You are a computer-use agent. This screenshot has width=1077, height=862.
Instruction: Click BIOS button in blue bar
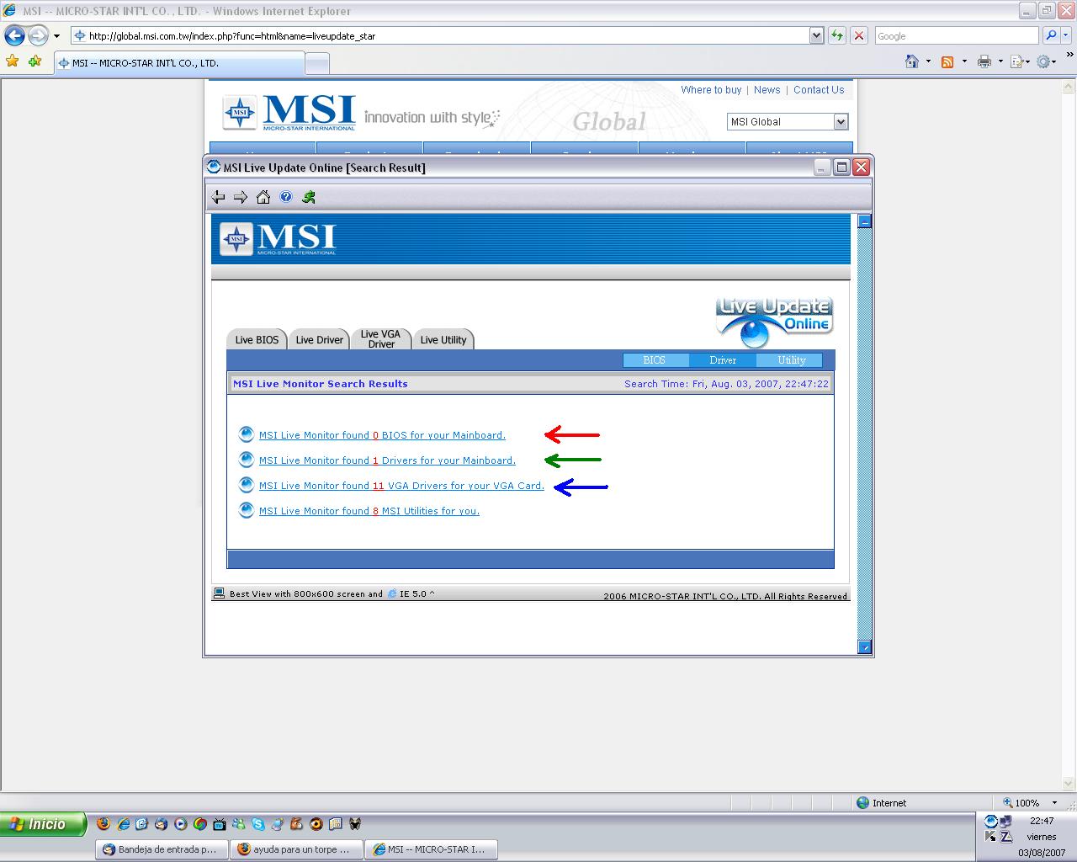click(x=655, y=360)
